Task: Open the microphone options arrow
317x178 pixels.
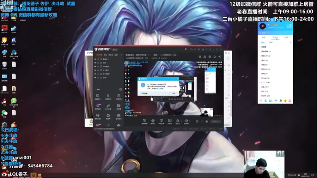Action: coord(181,121)
